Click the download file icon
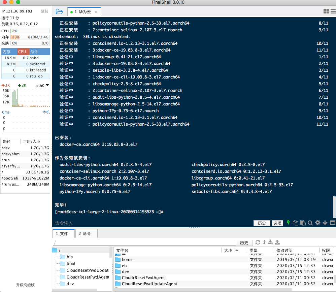This screenshot has height=292, width=336. click(x=270, y=242)
